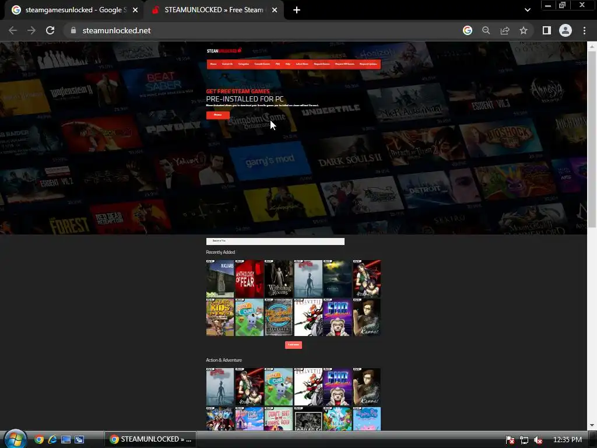Click the muted volume tray icon
Image resolution: width=597 pixels, height=448 pixels.
[538, 440]
